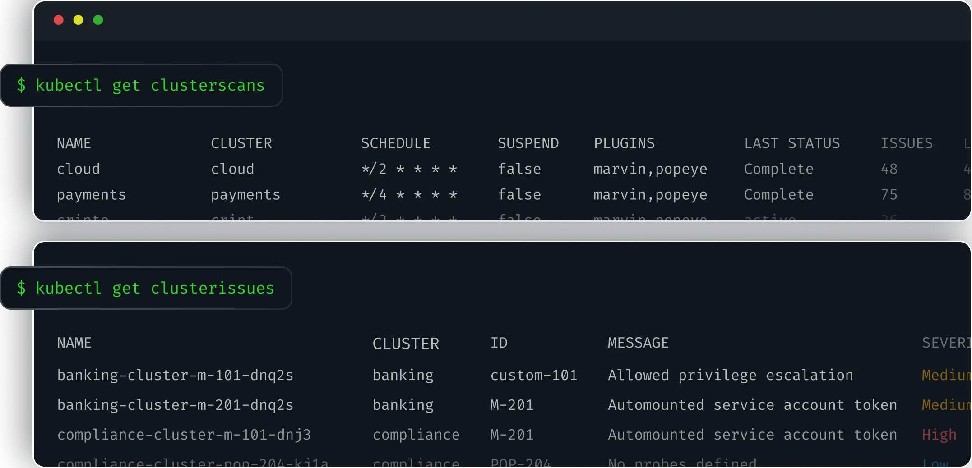Open banking-cluster-m-101-dnq2s issue row
The width and height of the screenshot is (972, 468).
click(175, 375)
